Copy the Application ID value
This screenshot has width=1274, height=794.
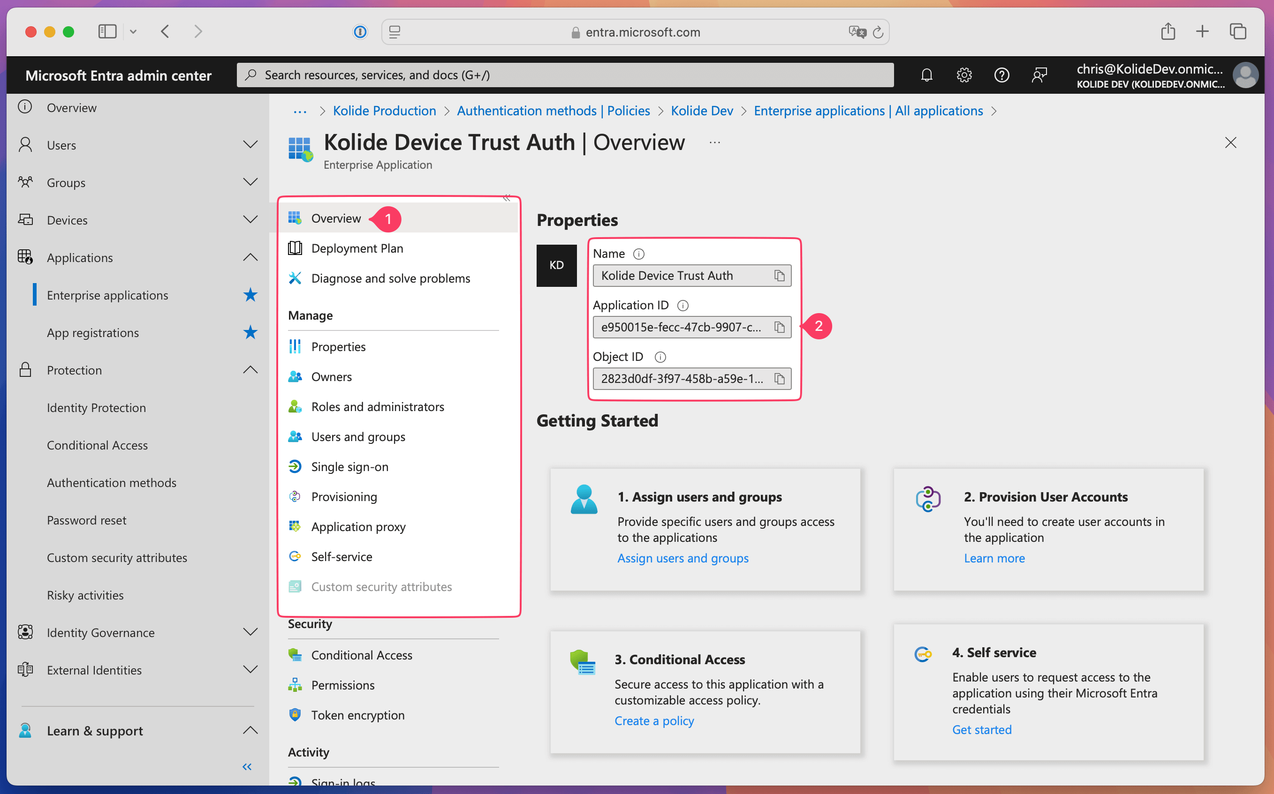[779, 327]
